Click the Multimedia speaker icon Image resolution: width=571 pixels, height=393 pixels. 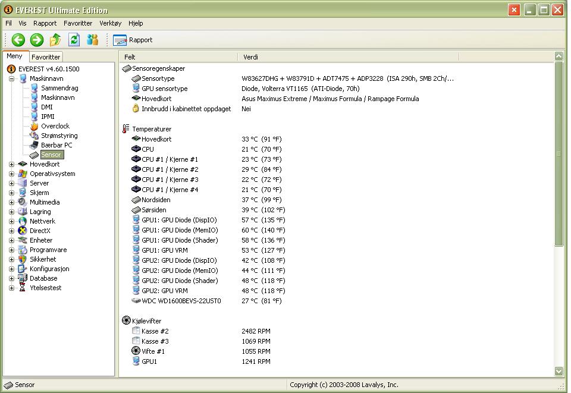point(23,202)
